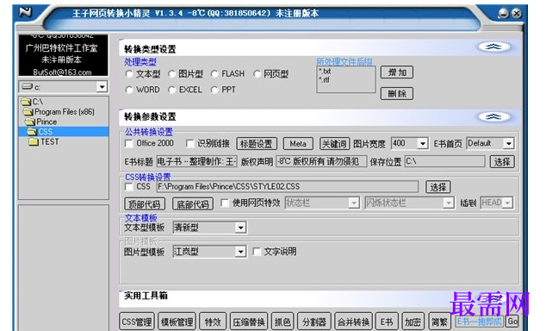The width and height of the screenshot is (546, 331).
Task: Select the 文本型 radio button
Action: coord(129,74)
